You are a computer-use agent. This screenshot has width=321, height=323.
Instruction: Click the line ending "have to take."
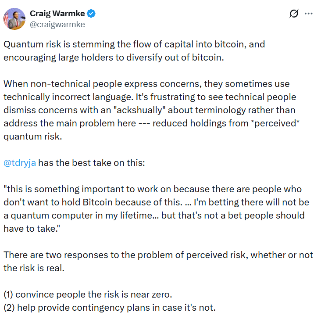point(30,228)
